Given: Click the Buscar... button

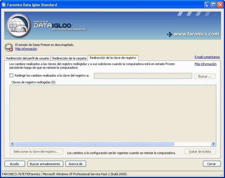Looking at the screenshot, I should tap(205, 76).
